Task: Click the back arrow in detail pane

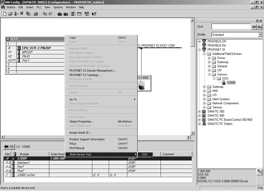Action: 6,147
